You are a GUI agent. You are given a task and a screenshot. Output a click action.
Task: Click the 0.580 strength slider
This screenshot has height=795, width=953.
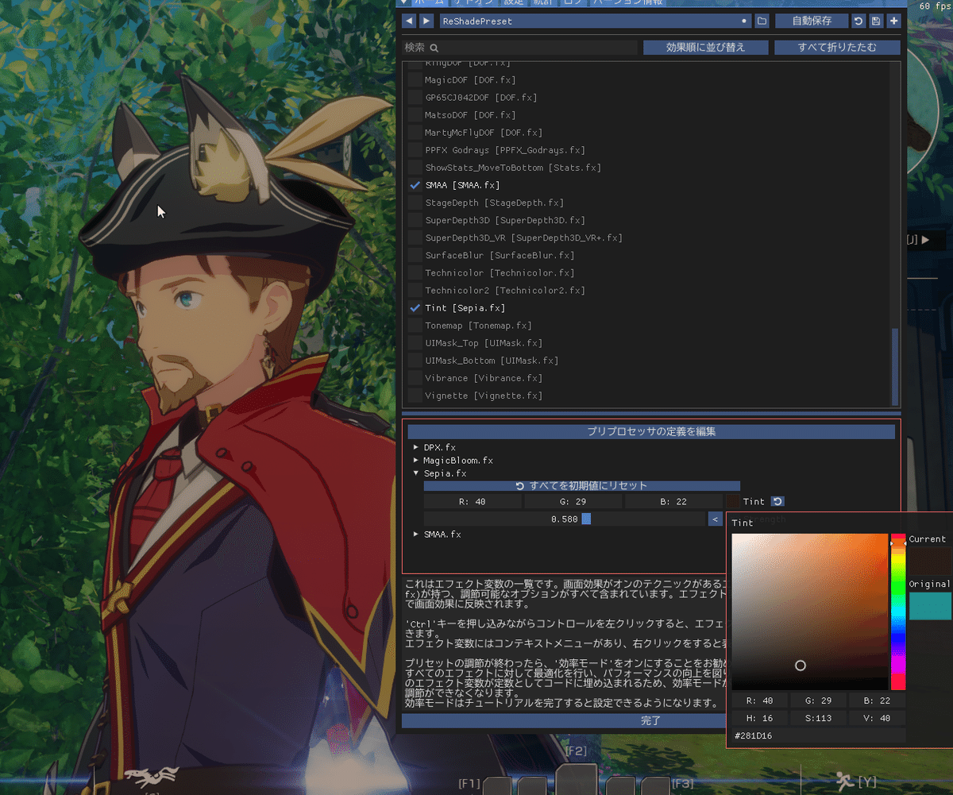click(564, 519)
